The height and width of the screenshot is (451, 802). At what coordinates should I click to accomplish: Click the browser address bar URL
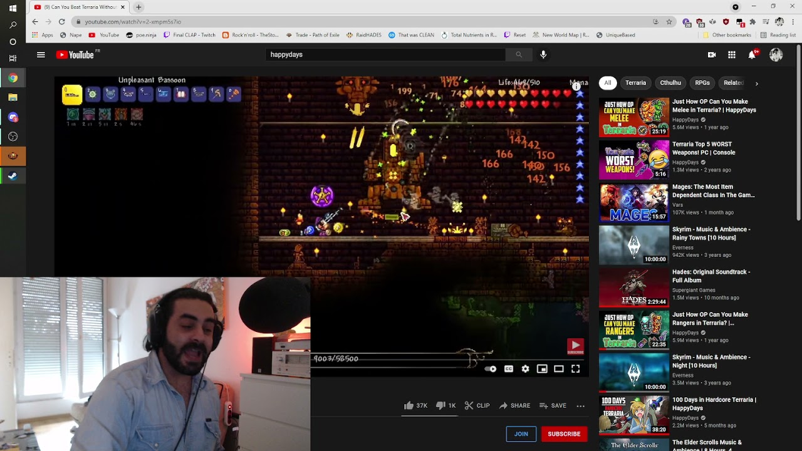pos(133,21)
